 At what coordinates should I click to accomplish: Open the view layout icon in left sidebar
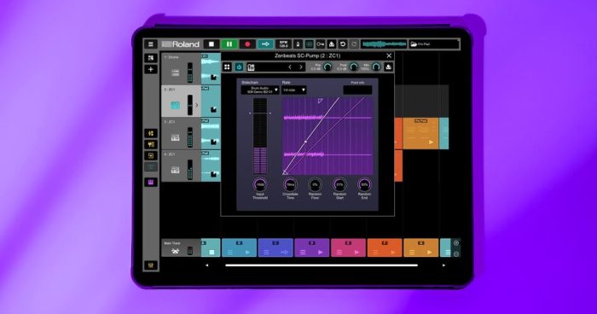point(151,58)
